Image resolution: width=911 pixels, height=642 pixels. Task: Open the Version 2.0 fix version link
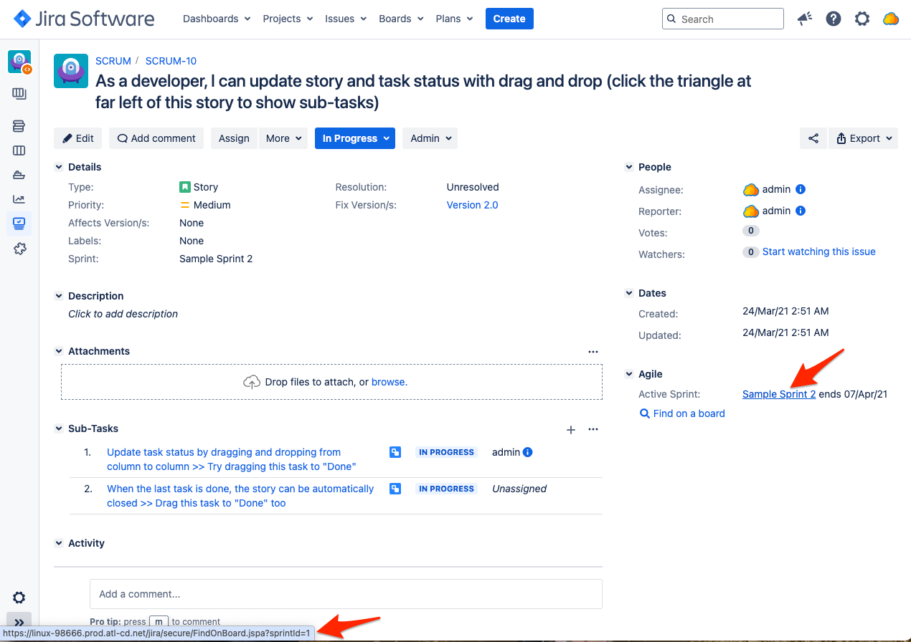472,205
